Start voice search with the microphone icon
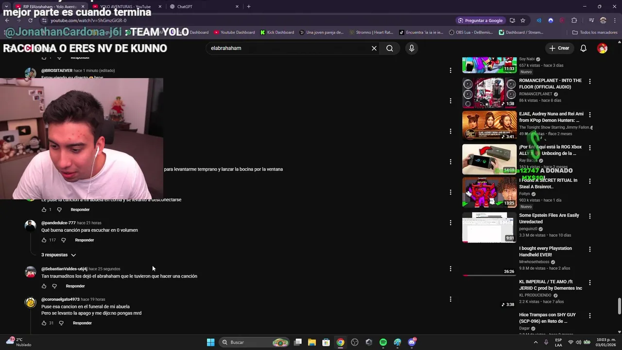The width and height of the screenshot is (622, 350). [x=412, y=48]
